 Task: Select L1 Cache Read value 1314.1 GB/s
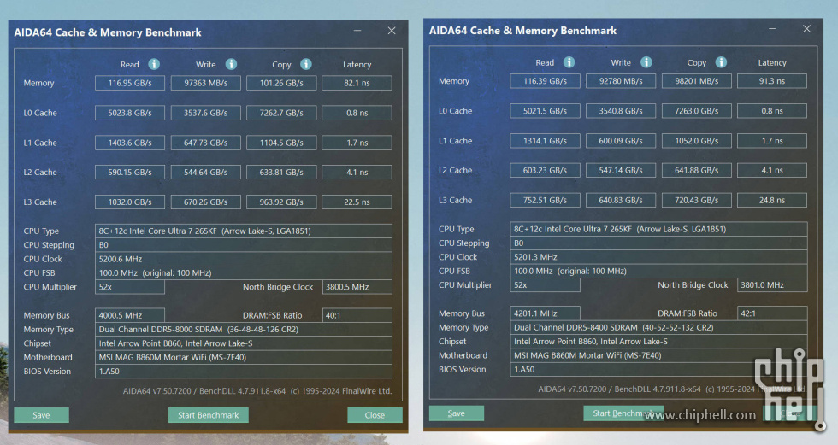[546, 141]
